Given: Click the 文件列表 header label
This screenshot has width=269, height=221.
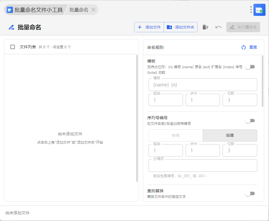Looking at the screenshot, I should 28,47.
